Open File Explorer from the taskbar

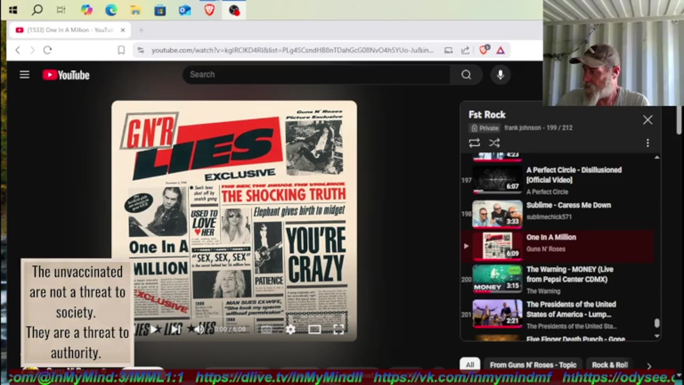click(x=136, y=10)
